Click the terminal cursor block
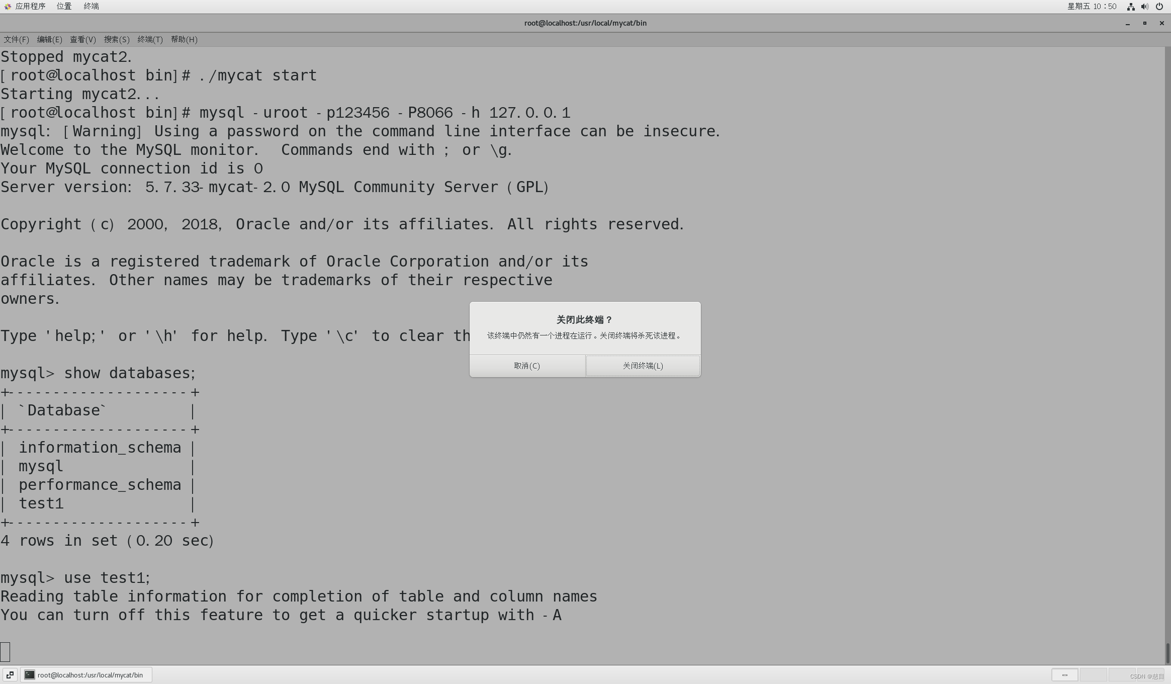Image resolution: width=1171 pixels, height=684 pixels. click(5, 652)
